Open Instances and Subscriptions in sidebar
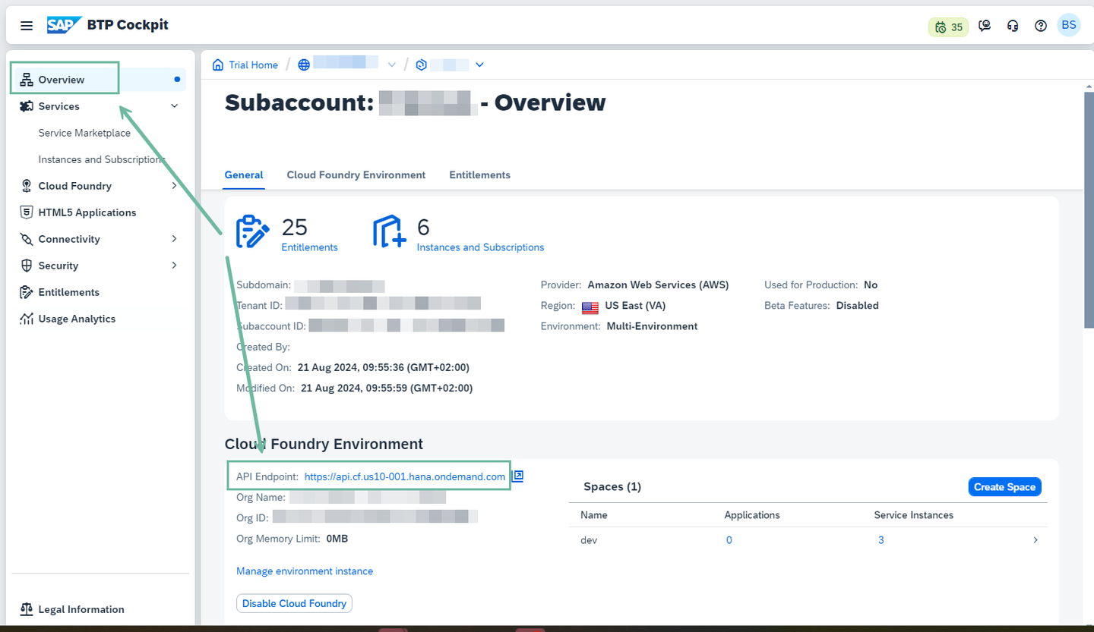This screenshot has height=632, width=1094. pos(101,159)
